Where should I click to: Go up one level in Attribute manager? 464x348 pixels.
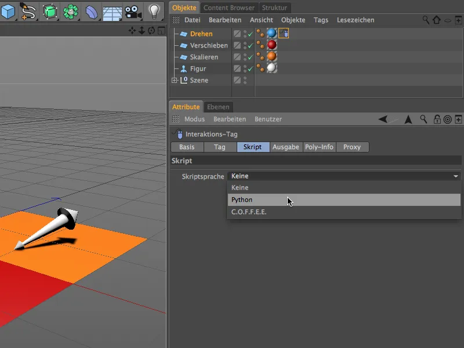[x=408, y=119]
